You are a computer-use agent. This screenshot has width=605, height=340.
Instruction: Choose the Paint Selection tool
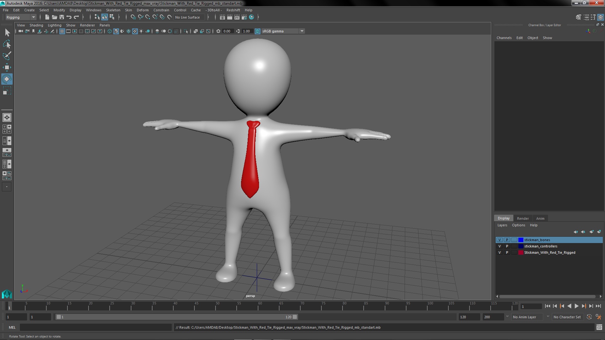[x=7, y=56]
